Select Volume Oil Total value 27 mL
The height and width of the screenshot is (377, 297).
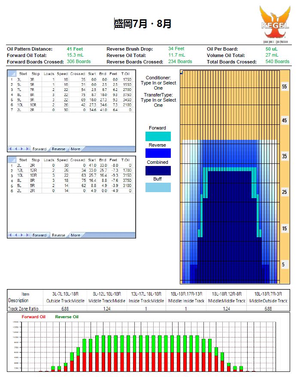click(272, 55)
